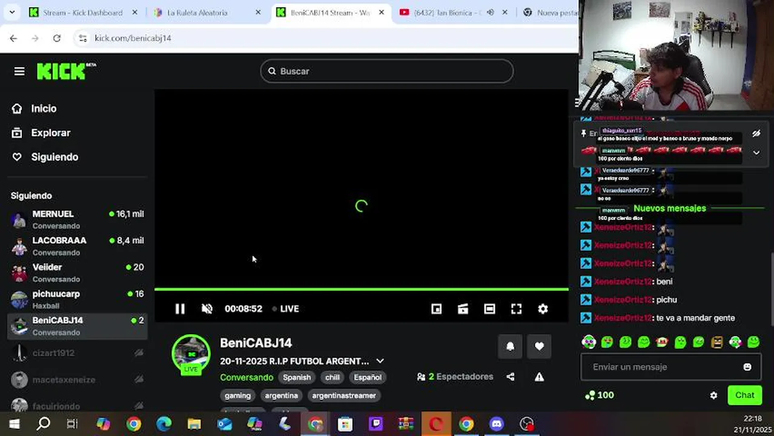Open player settings gear
This screenshot has width=774, height=436.
[x=543, y=309]
